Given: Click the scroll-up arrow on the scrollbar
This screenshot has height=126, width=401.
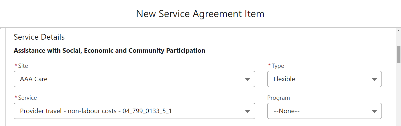Looking at the screenshot, I should (x=398, y=31).
